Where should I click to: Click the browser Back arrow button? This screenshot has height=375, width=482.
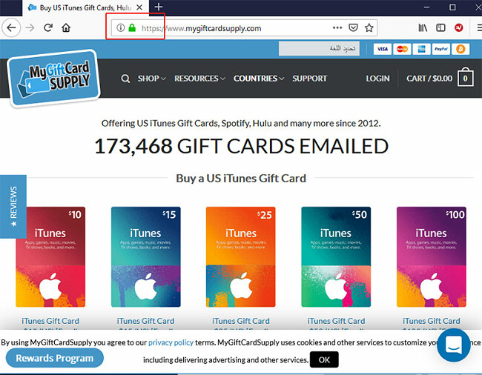[x=11, y=28]
